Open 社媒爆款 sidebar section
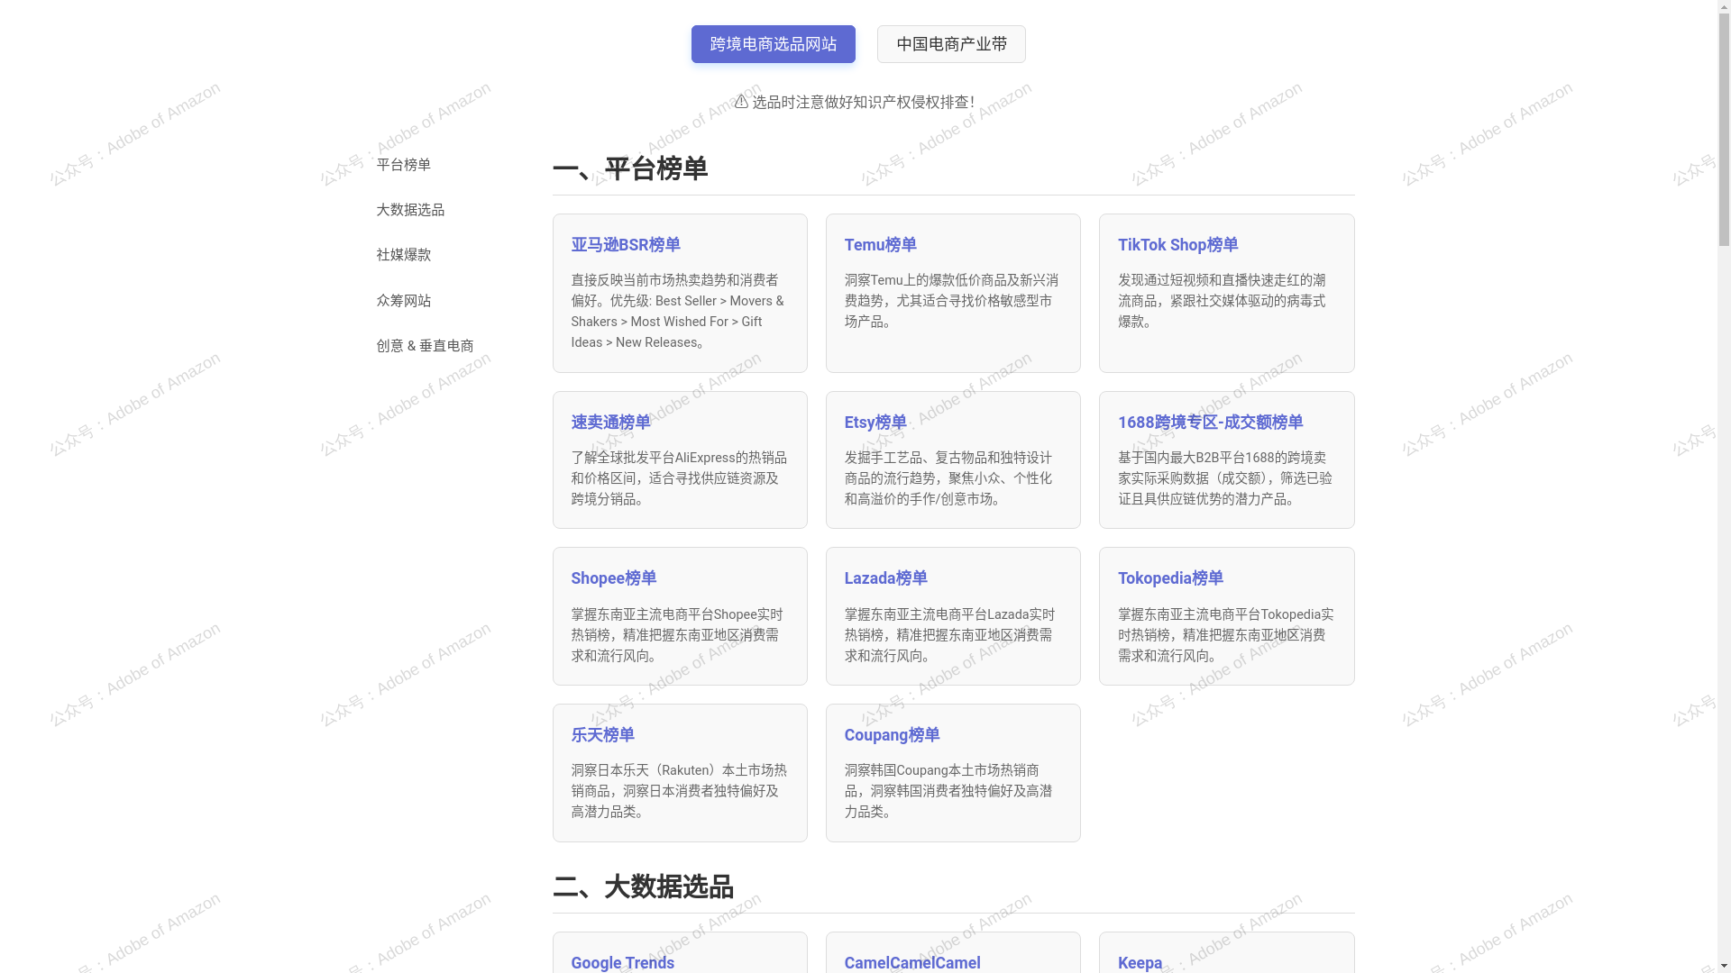This screenshot has height=973, width=1731. point(403,255)
